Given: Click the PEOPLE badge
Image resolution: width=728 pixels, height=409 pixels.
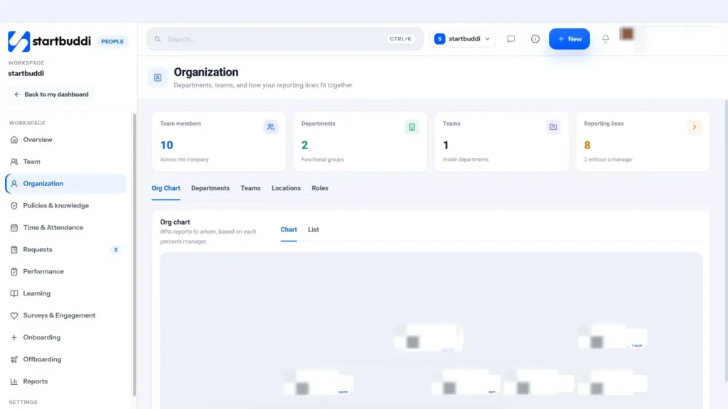Looking at the screenshot, I should point(112,41).
